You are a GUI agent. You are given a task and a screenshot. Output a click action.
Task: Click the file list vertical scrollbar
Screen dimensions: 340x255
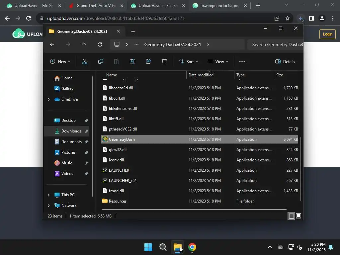pyautogui.click(x=301, y=169)
